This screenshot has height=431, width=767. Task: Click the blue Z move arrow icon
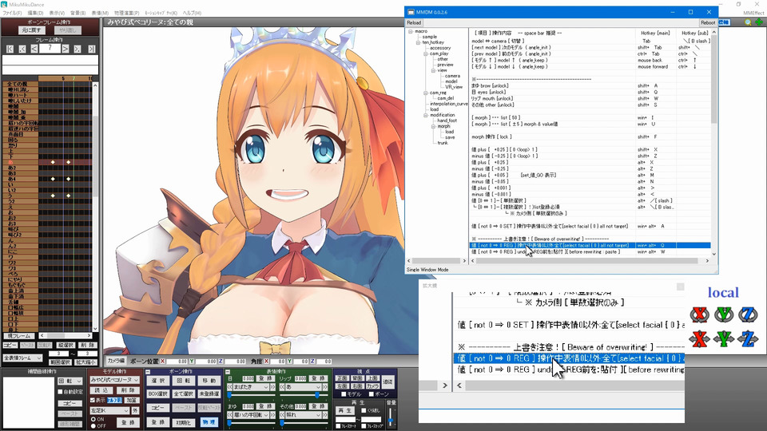[748, 338]
